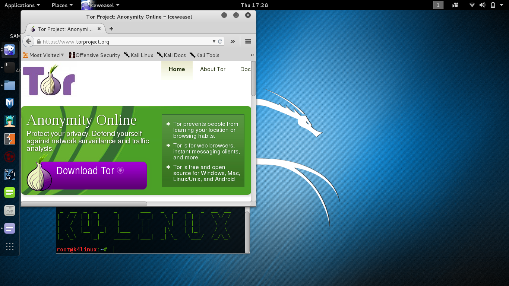Screen dimensions: 509x286
Task: Open the Terminal dock icon
Action: (x=10, y=67)
